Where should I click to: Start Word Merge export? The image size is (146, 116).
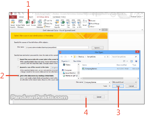pyautogui.click(x=94, y=24)
